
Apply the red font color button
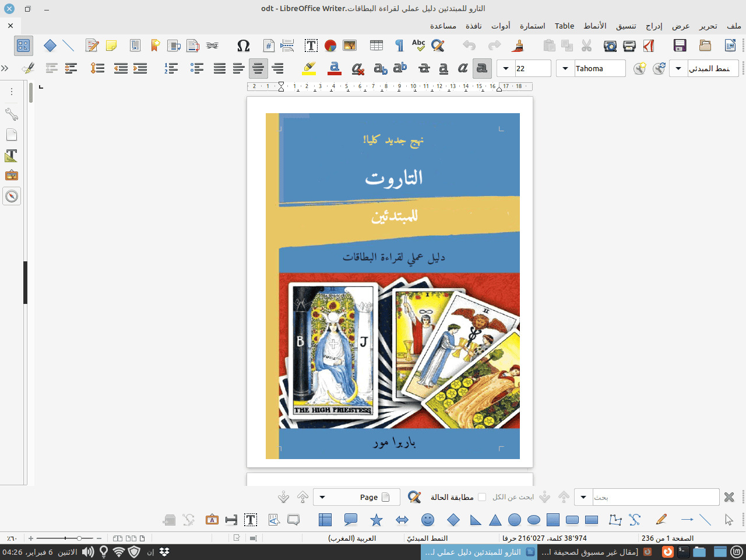pos(335,68)
